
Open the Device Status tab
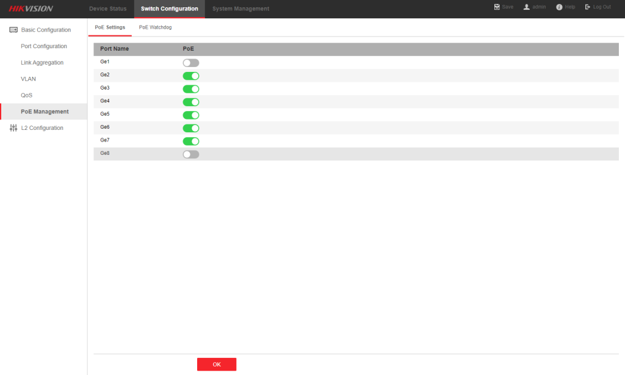107,9
